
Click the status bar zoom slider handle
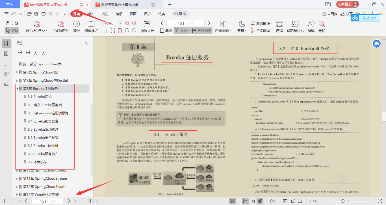342,201
